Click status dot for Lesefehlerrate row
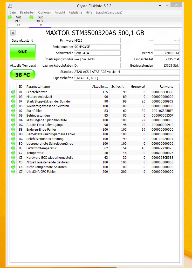 [x=13, y=92]
